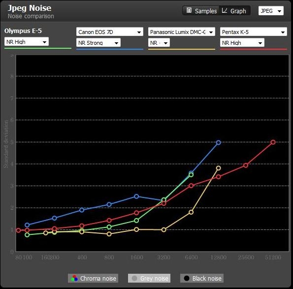Open the JPEG format dropdown
The image size is (293, 289).
pos(271,11)
